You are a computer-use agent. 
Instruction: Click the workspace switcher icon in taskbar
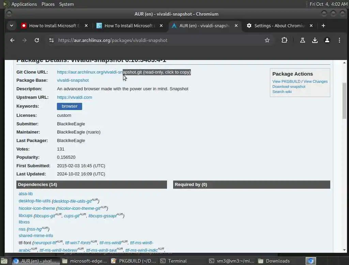tap(311, 261)
